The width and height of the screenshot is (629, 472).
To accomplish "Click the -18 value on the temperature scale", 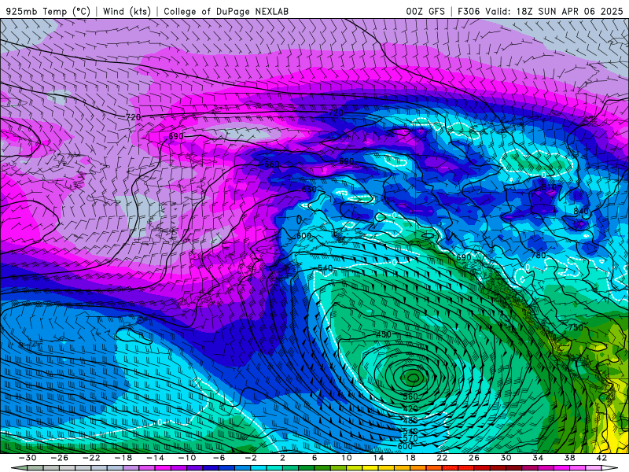I will pyautogui.click(x=123, y=458).
